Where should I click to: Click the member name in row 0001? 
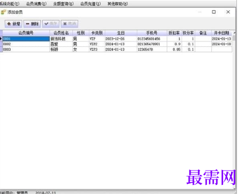click(x=61, y=39)
